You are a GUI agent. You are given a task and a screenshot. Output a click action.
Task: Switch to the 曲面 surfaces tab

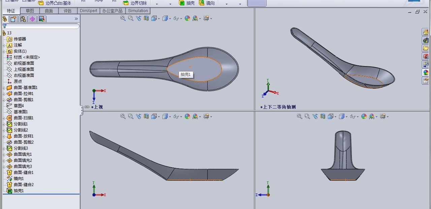tap(49, 11)
